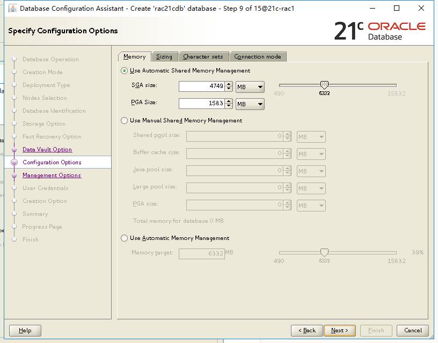
Task: Open the Data Vault Option step link
Action: (x=47, y=149)
